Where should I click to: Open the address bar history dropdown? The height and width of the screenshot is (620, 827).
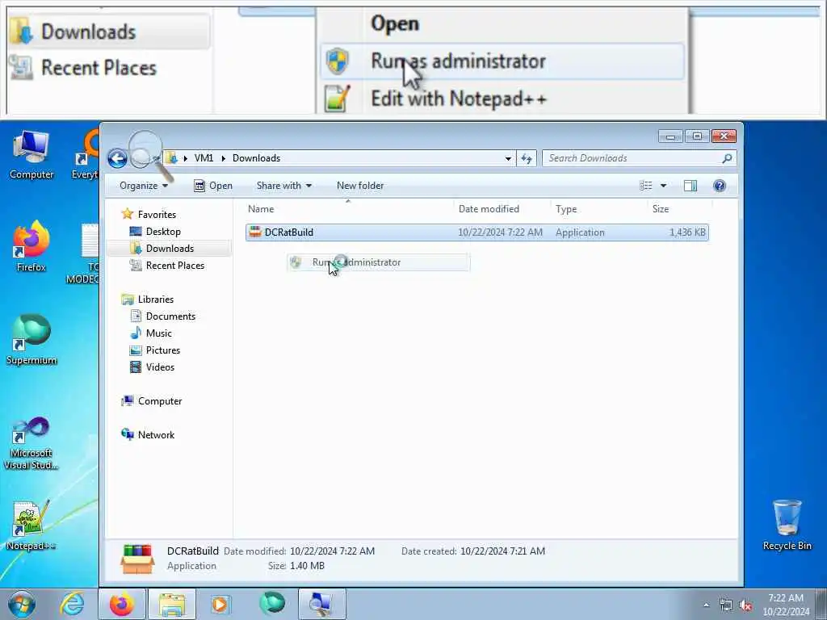pyautogui.click(x=508, y=158)
